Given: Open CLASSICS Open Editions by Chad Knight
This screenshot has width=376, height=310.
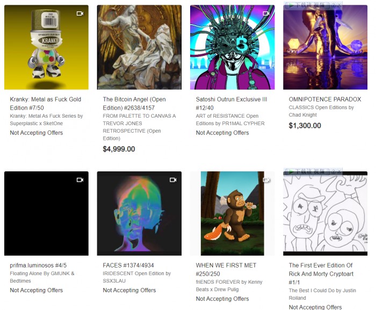Looking at the screenshot, I should tap(321, 111).
